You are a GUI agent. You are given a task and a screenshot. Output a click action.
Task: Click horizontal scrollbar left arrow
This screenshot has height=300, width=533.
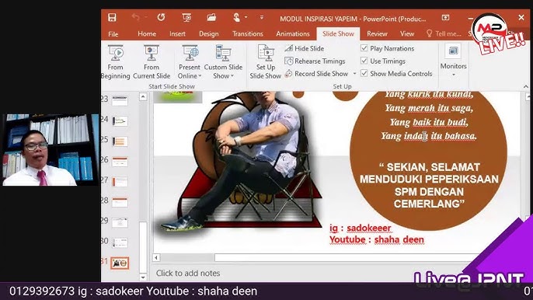click(156, 257)
